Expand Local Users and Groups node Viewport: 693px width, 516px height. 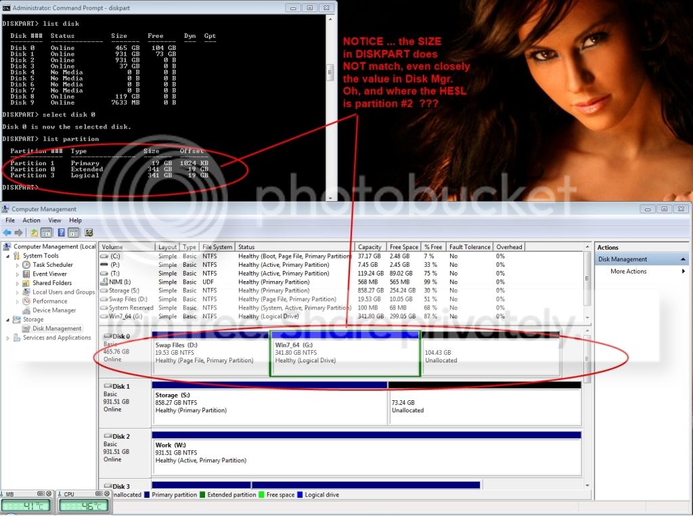tap(17, 293)
